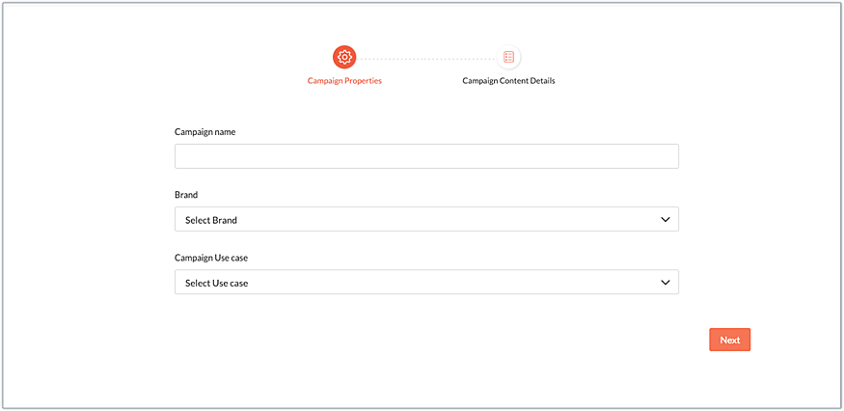Click the "Campaign name" field label

pos(205,132)
